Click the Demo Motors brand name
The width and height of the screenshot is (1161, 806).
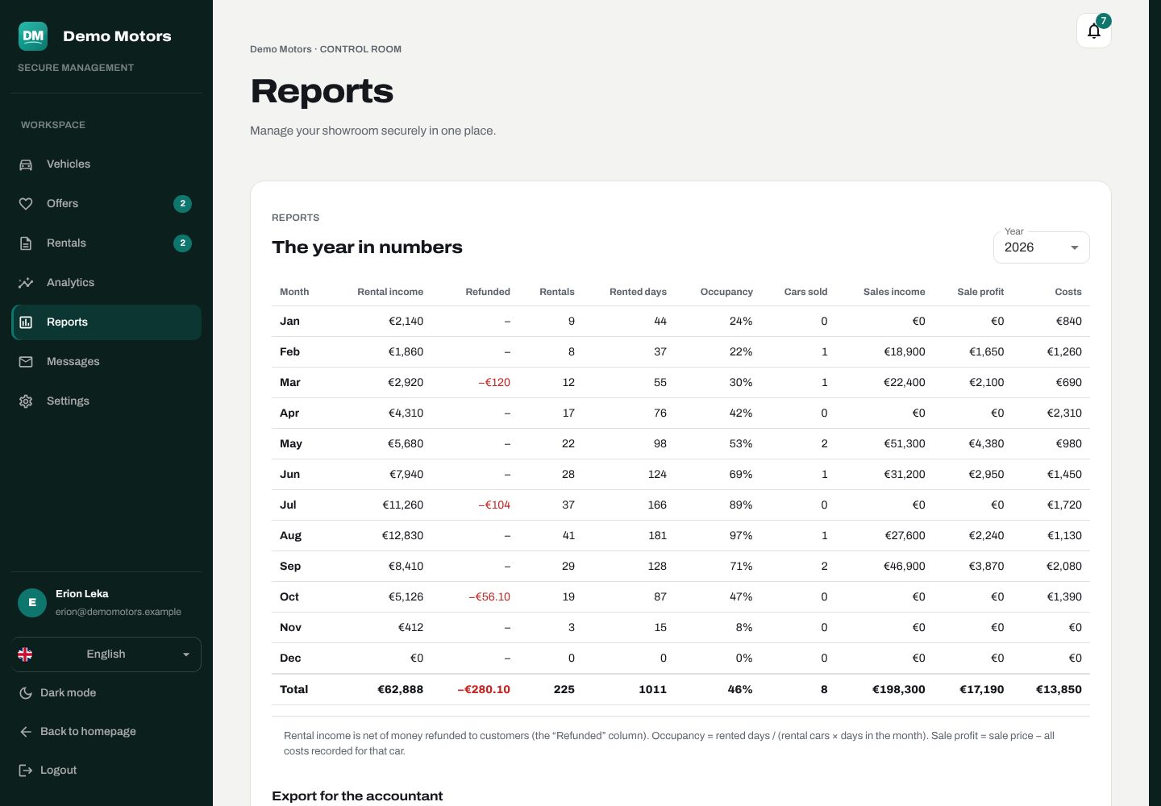point(117,36)
